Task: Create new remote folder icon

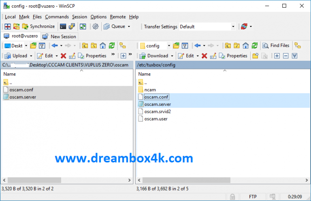Action: click(x=256, y=56)
